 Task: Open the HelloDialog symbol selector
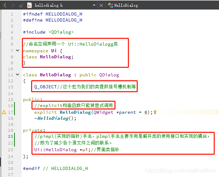[x=126, y=5]
